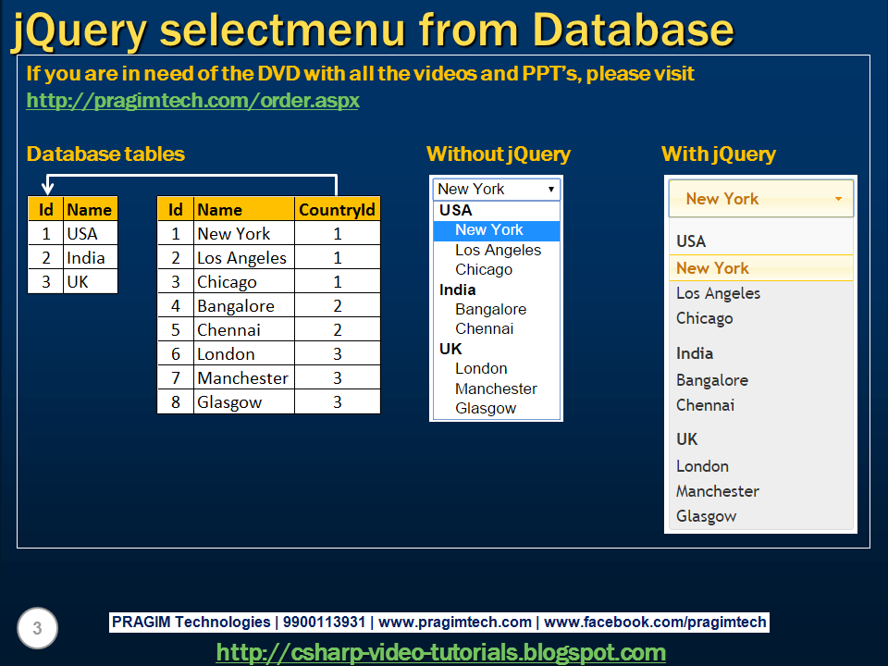Click the jQuery selectmenu from Database title
Image resolution: width=888 pixels, height=666 pixels.
373,29
